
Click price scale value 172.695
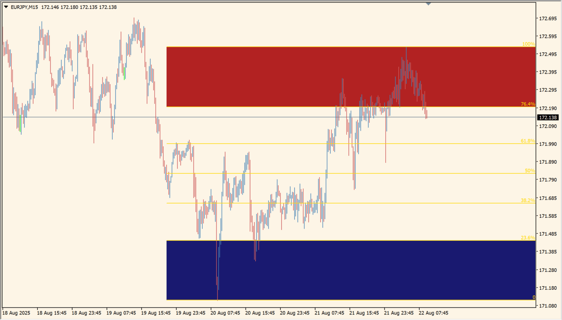[x=548, y=19]
